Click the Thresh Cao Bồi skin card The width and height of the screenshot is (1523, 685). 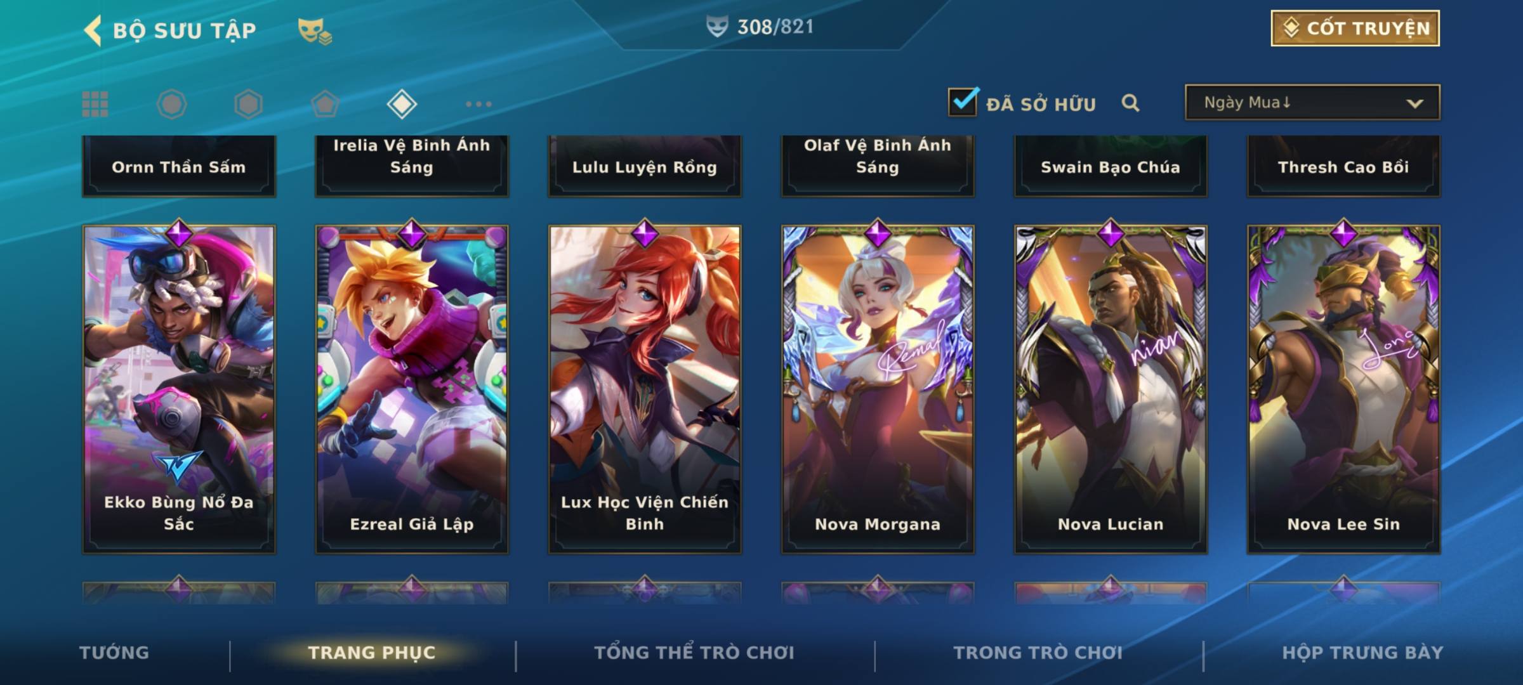point(1343,166)
